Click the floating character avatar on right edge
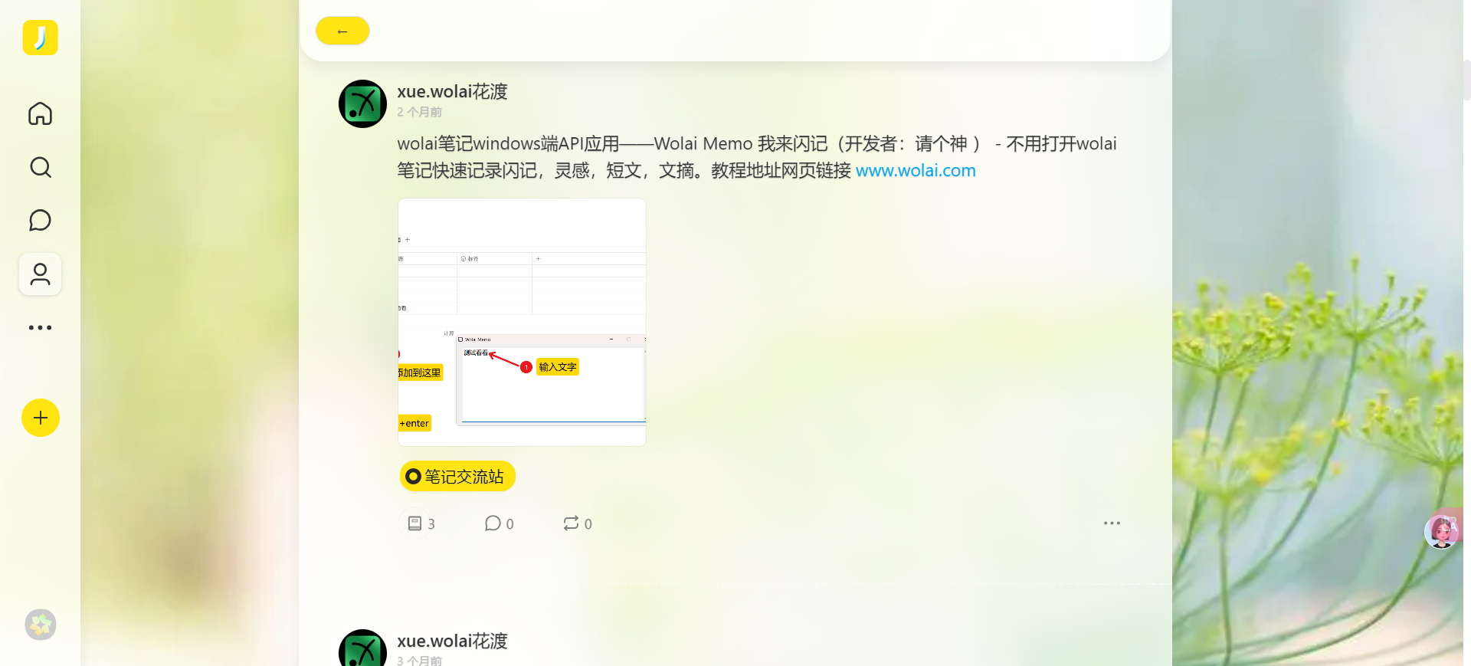Viewport: 1471px width, 666px height. point(1442,531)
